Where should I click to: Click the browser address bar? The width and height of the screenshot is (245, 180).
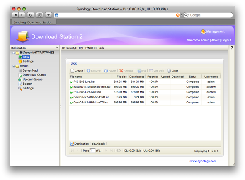[x=117, y=15]
